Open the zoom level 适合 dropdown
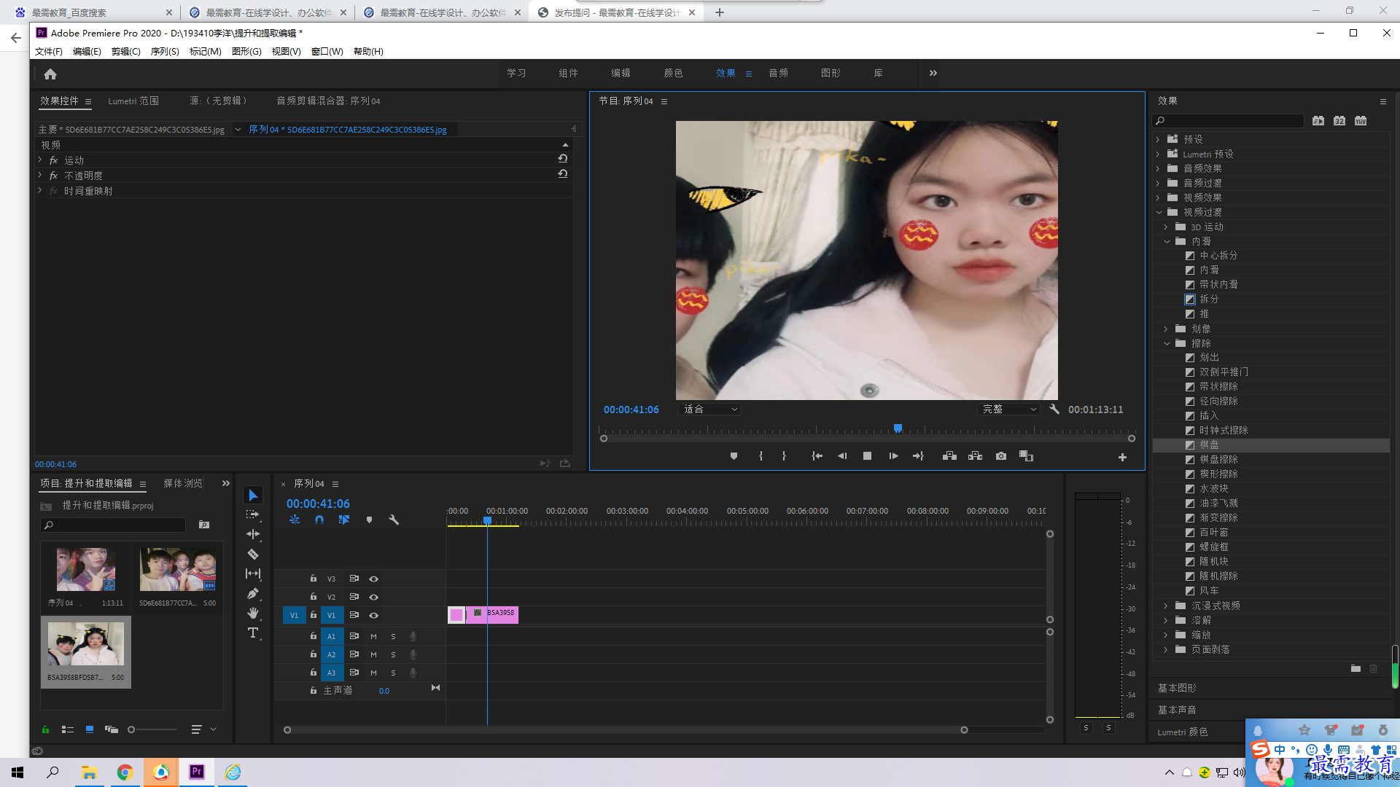Screen dimensions: 1400x787 (x=709, y=410)
